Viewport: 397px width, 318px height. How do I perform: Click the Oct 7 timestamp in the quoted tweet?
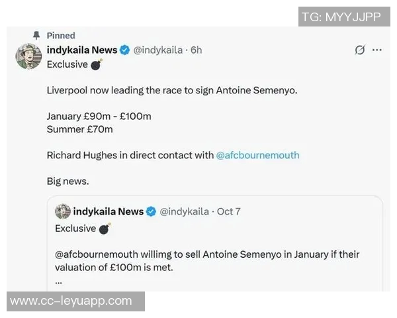pyautogui.click(x=228, y=211)
